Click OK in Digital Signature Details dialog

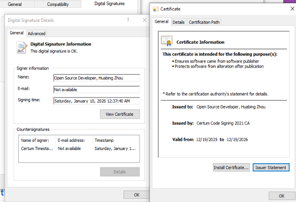[x=137, y=195]
